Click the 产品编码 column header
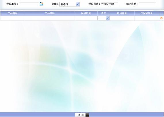The height and width of the screenshot is (117, 164). (13, 13)
